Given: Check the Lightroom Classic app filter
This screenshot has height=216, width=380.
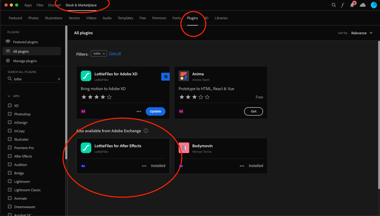Looking at the screenshot, I should click(10, 190).
